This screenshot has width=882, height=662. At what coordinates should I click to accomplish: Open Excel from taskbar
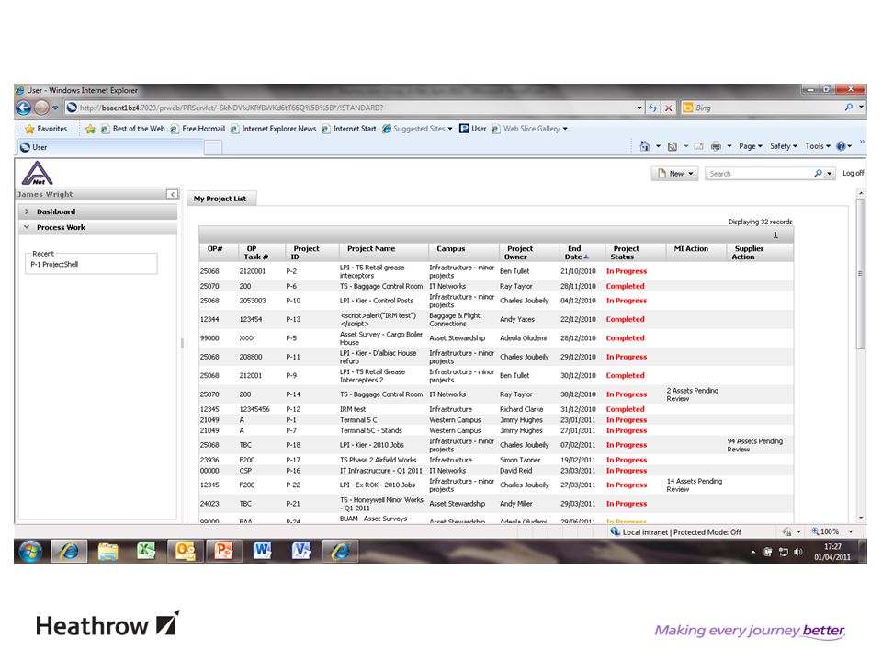(146, 551)
